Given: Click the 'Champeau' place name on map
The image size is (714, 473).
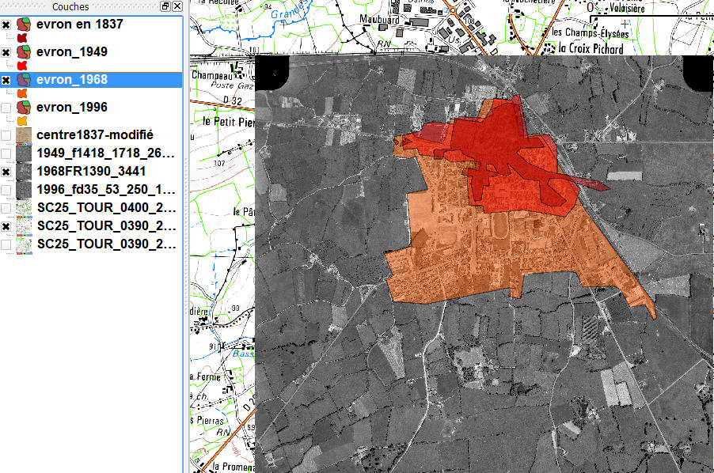Looking at the screenshot, I should (x=211, y=75).
